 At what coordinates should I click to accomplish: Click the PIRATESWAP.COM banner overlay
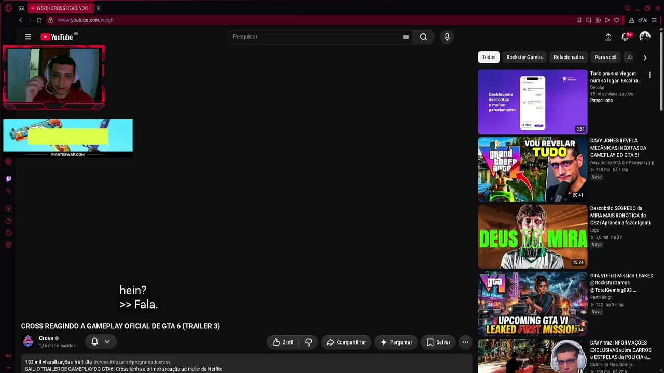coord(68,138)
